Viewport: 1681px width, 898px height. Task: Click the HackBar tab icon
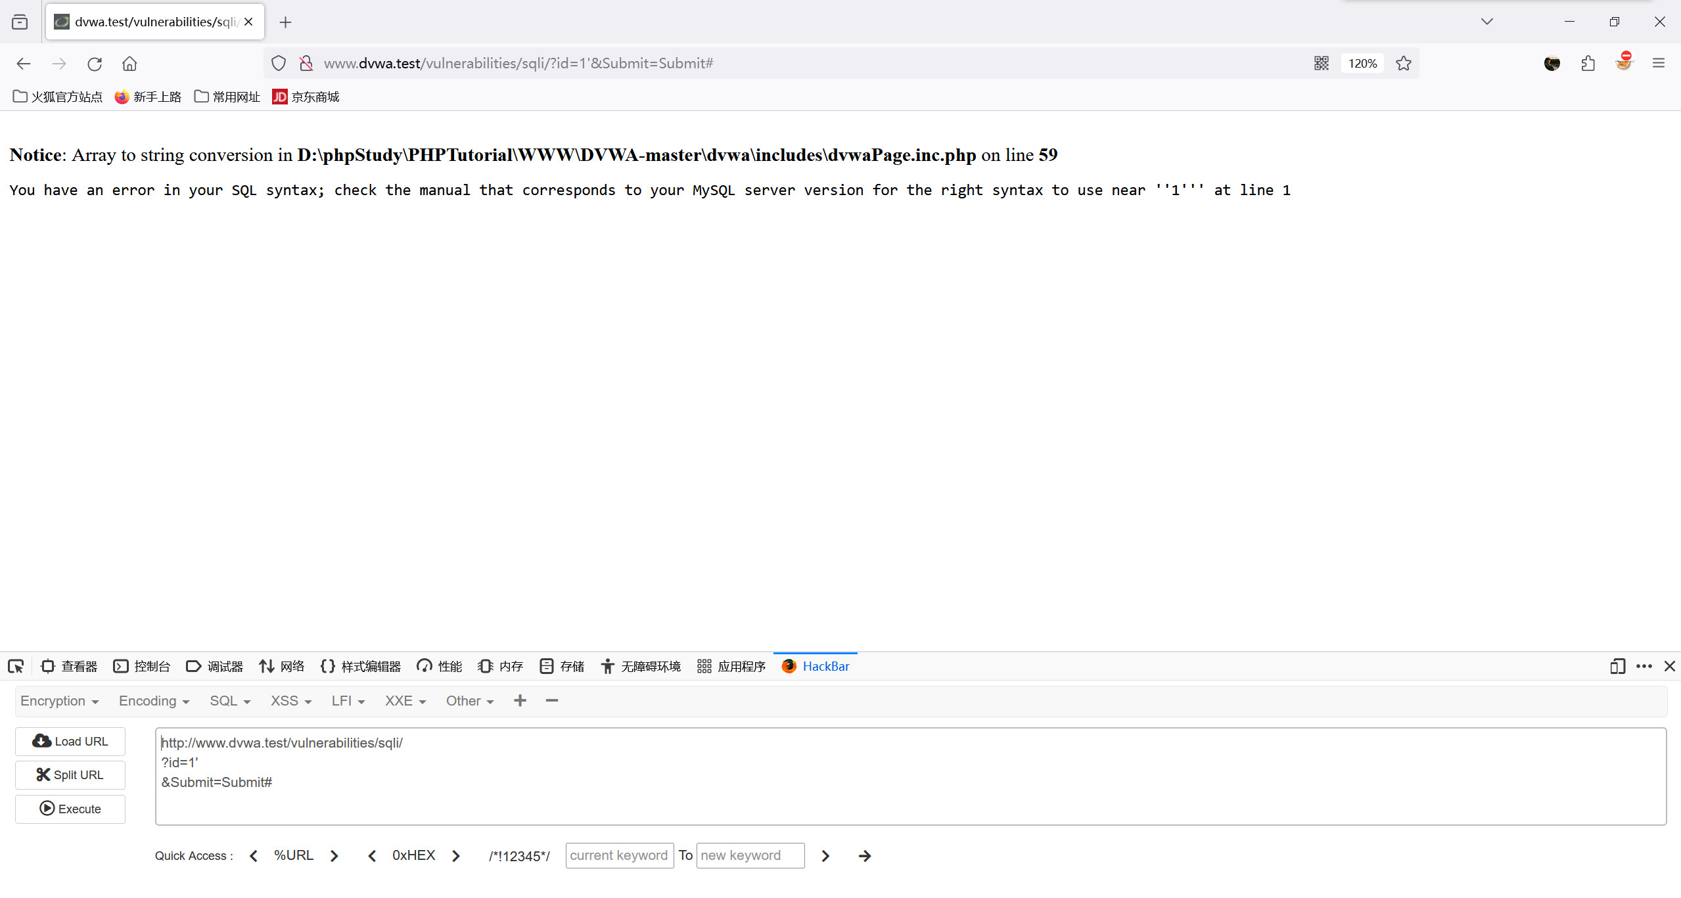788,665
